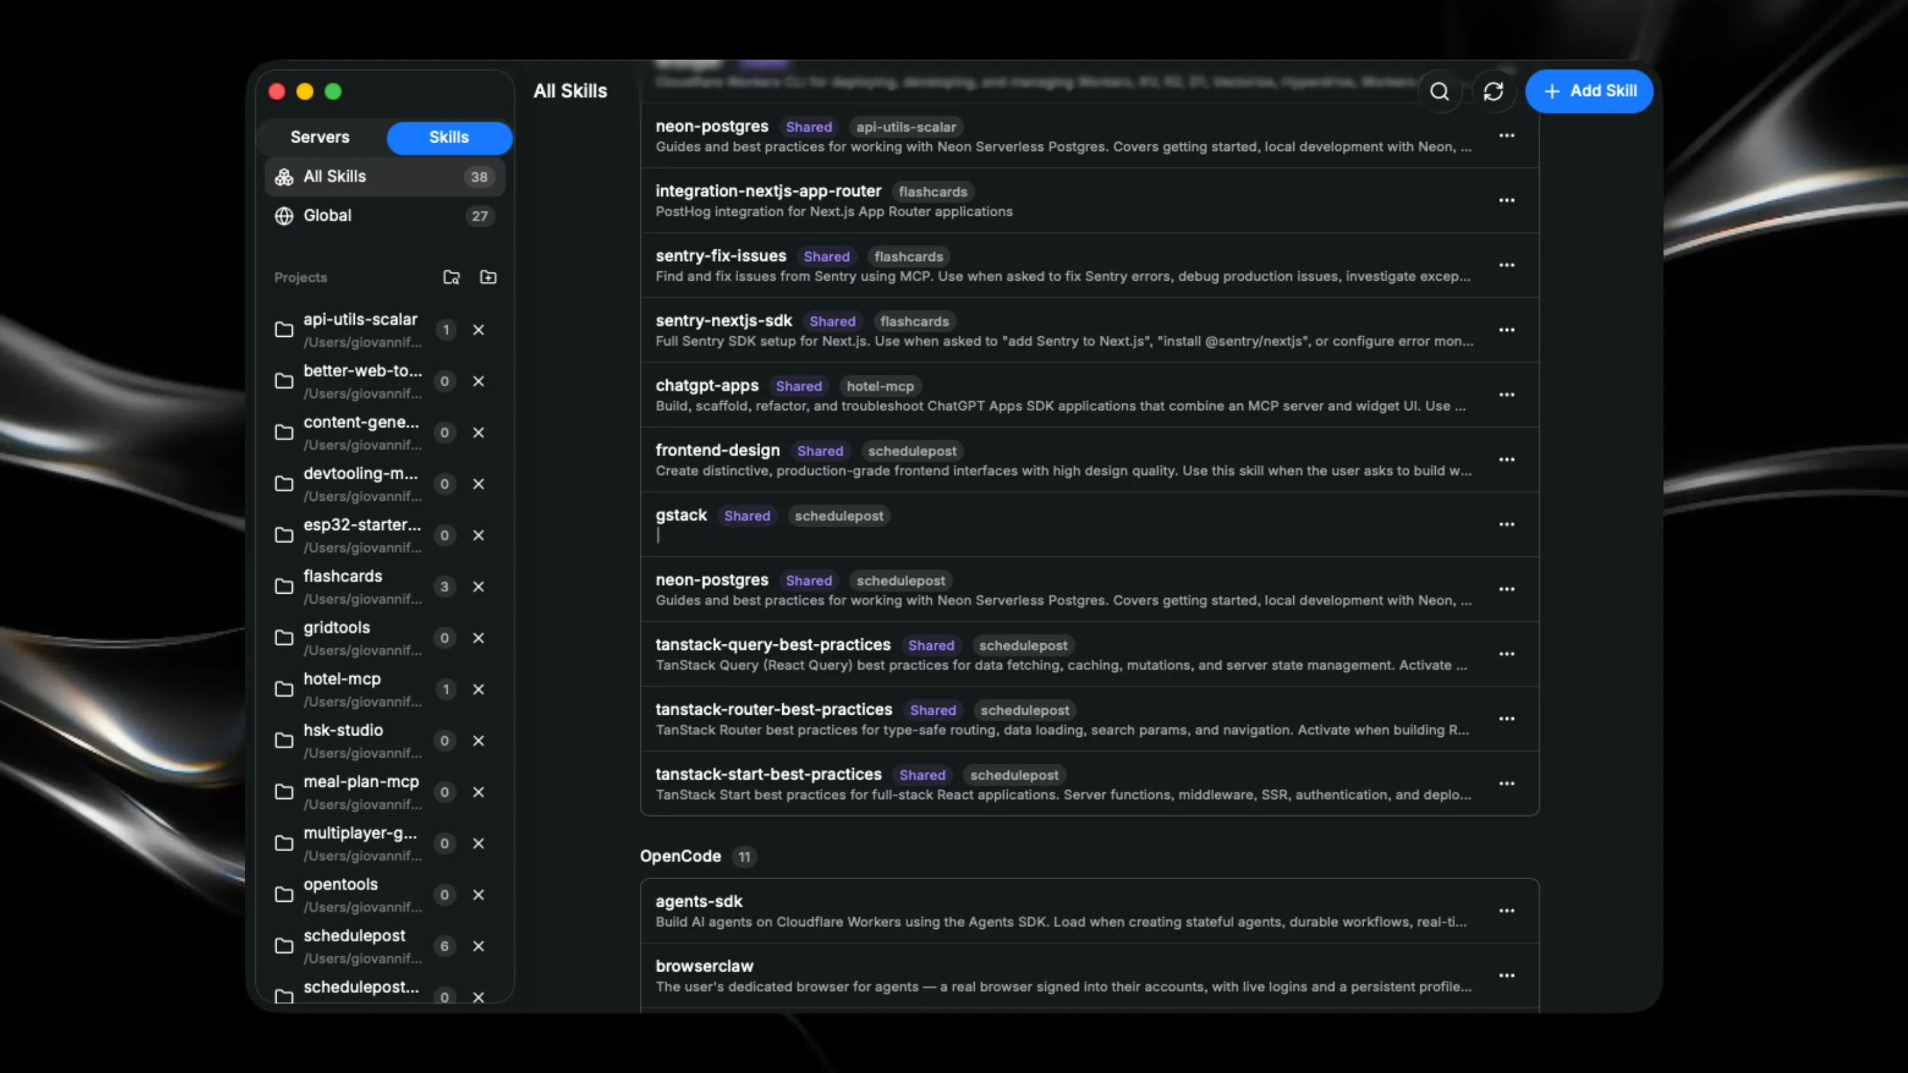The height and width of the screenshot is (1073, 1908).
Task: Remove the content-gene... project
Action: pos(478,432)
